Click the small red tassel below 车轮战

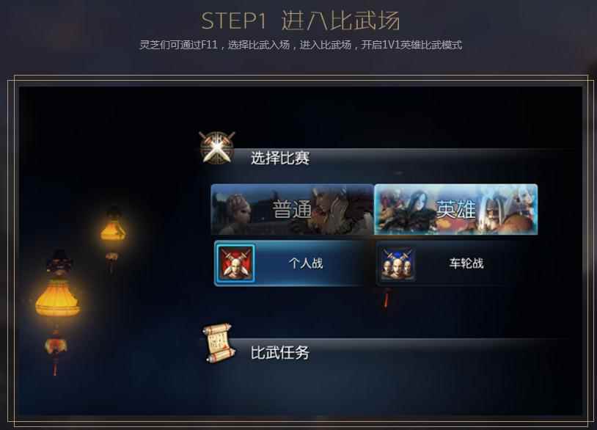pyautogui.click(x=387, y=298)
